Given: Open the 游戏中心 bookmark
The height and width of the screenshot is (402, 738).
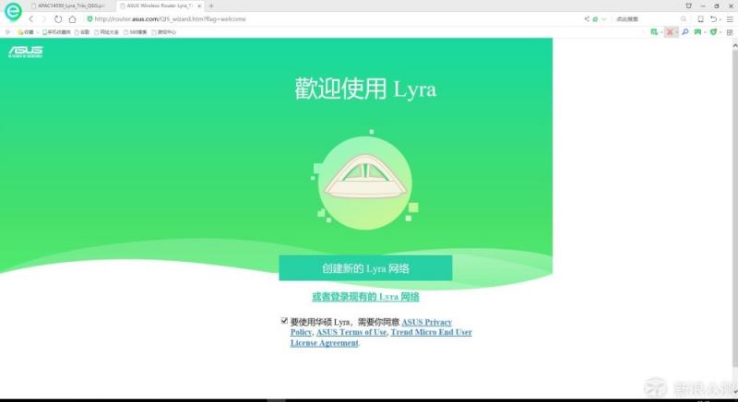Looking at the screenshot, I should 164,32.
